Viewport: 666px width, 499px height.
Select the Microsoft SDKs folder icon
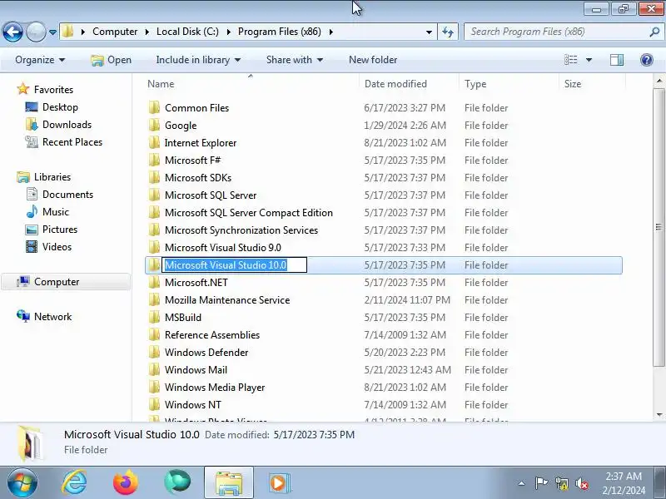(x=155, y=177)
